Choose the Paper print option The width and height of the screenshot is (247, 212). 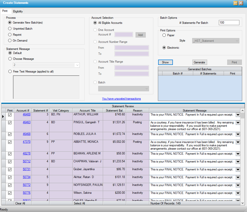164,35
